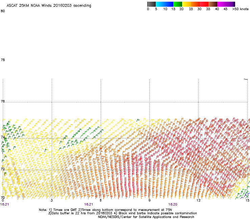
Task: Click the note "Times are GMT" line
Action: coord(105,210)
